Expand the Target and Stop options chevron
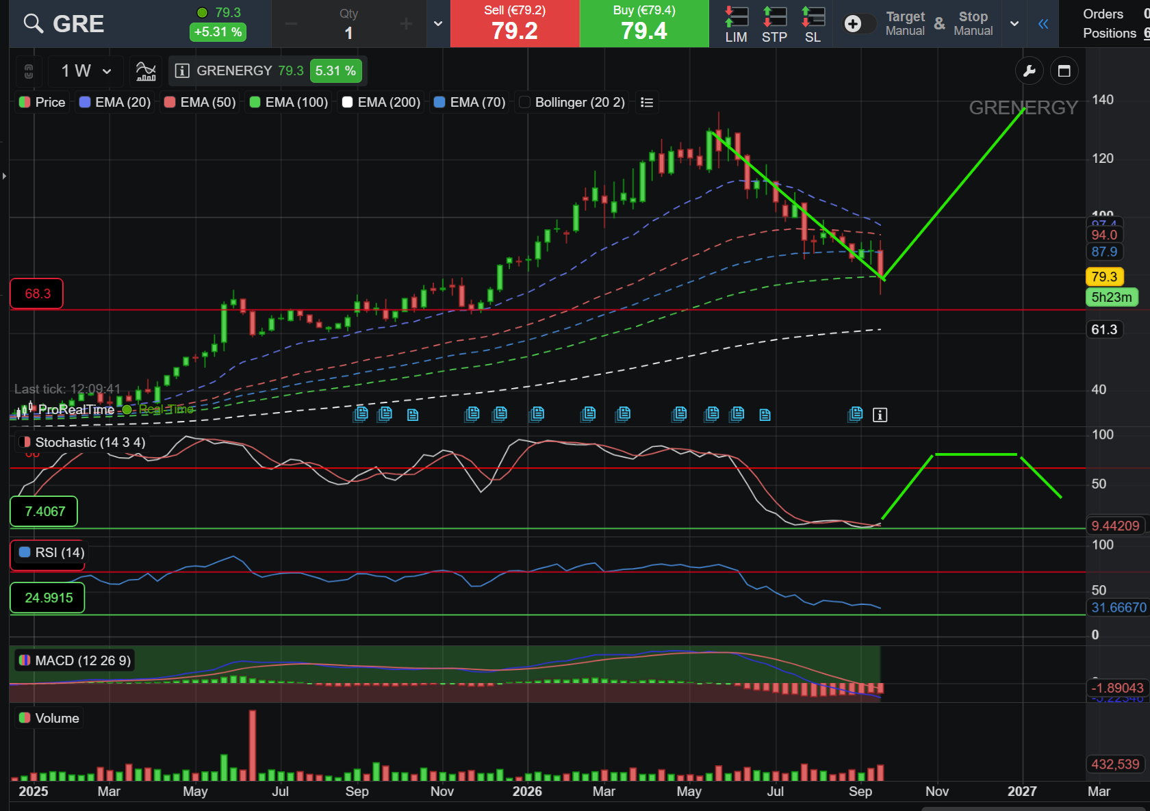1150x811 pixels. [x=1014, y=24]
